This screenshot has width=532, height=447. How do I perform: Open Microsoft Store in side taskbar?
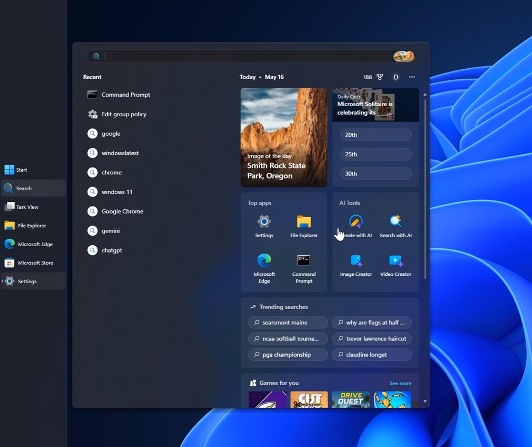(x=33, y=263)
